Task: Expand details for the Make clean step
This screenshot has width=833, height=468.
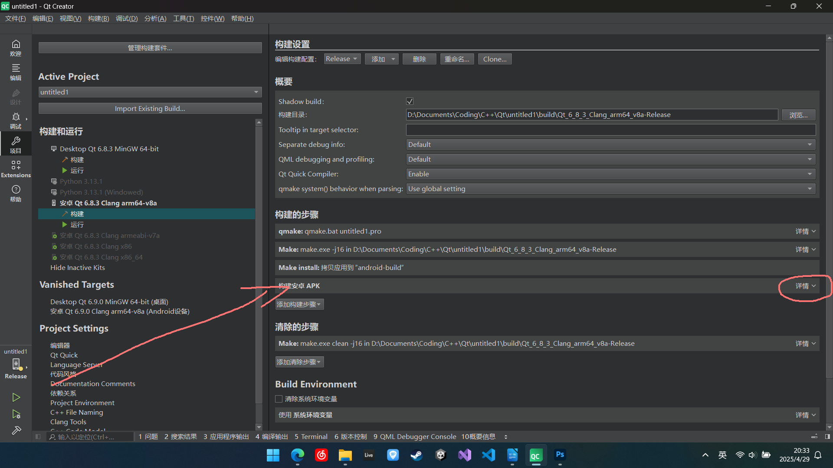Action: point(805,344)
